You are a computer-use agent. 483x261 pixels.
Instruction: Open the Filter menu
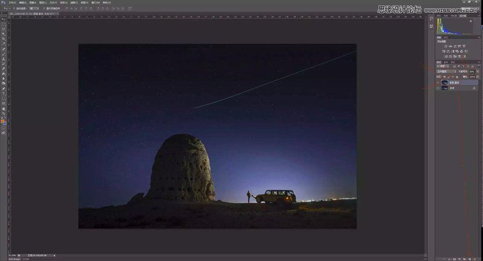pos(74,2)
